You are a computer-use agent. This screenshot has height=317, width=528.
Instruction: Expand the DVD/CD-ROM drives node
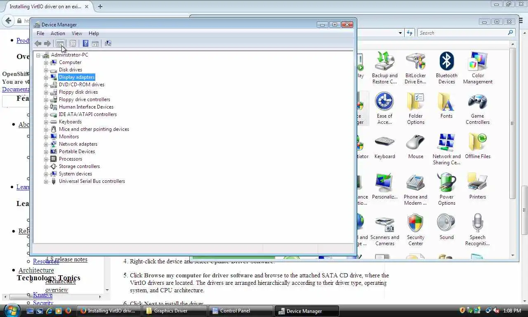(46, 85)
